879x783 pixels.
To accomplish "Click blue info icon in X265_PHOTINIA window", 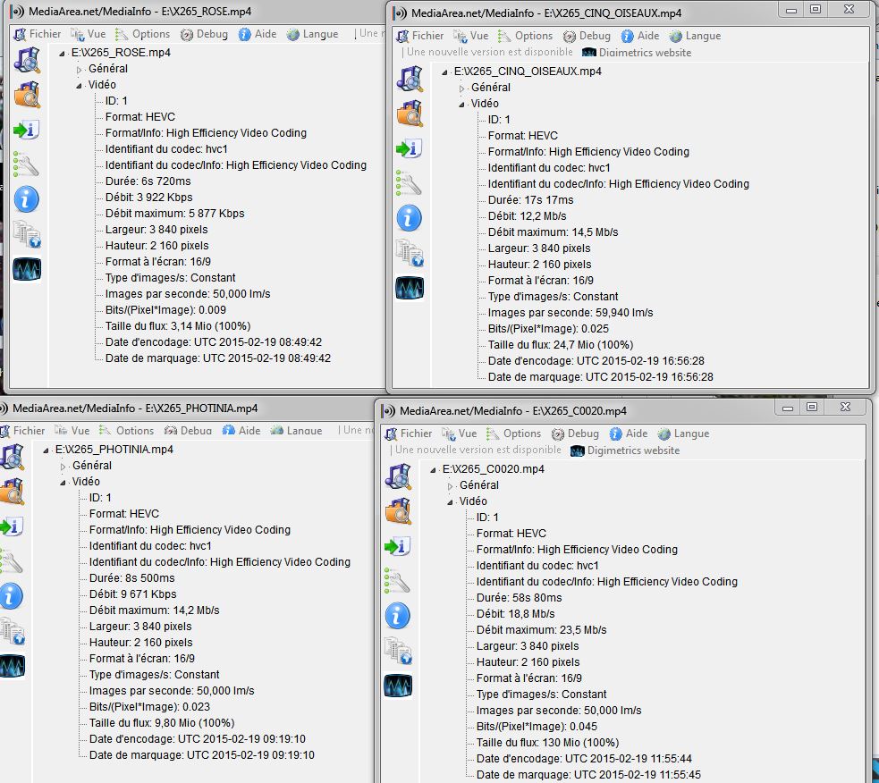I will [x=11, y=596].
